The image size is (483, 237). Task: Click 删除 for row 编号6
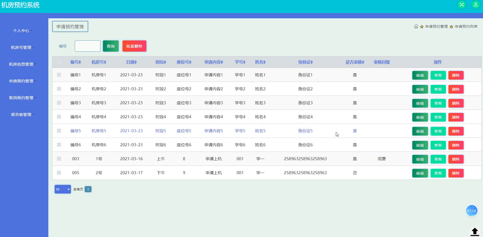pos(456,145)
